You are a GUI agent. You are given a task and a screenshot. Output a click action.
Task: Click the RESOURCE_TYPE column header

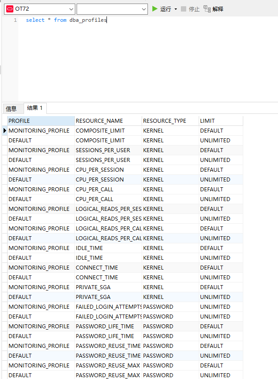click(171, 121)
